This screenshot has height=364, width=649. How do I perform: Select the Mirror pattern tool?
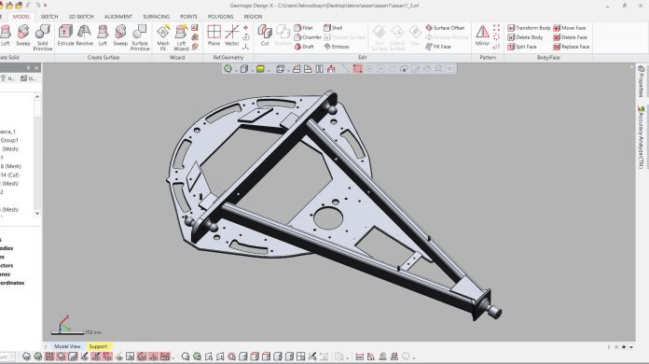point(482,35)
